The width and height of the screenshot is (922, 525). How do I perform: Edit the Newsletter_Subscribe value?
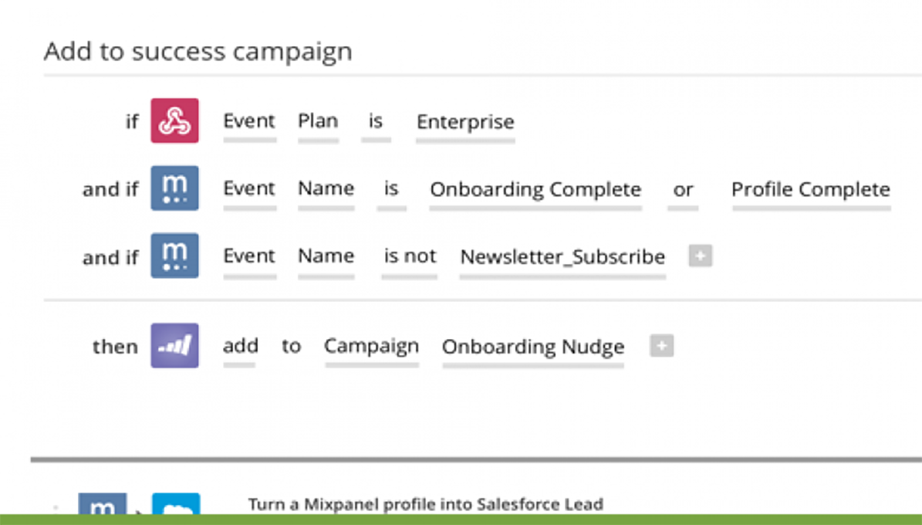[562, 256]
